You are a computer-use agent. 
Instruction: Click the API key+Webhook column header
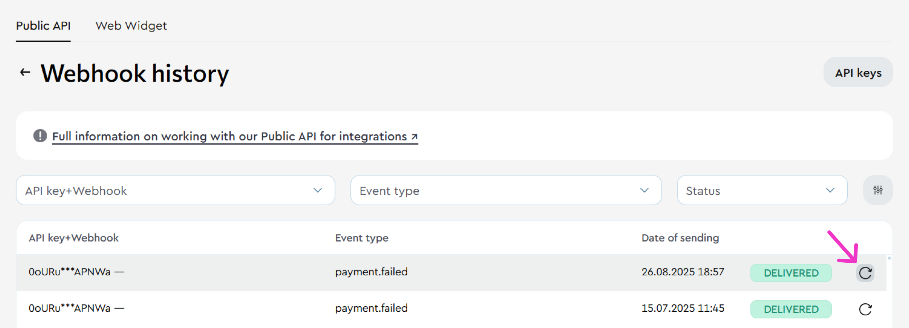click(x=74, y=238)
